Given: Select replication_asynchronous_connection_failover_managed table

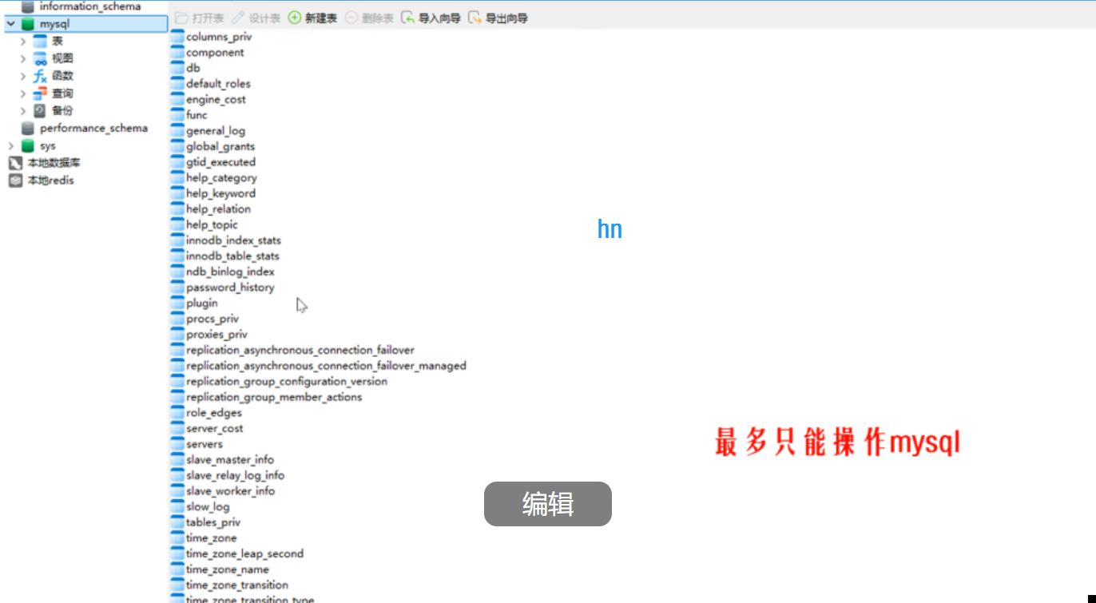Looking at the screenshot, I should coord(326,366).
